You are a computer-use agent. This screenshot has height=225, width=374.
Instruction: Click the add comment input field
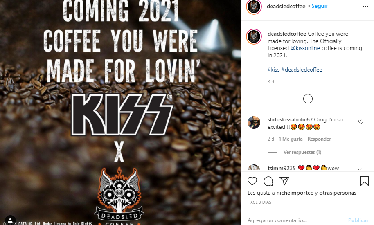click(x=296, y=220)
